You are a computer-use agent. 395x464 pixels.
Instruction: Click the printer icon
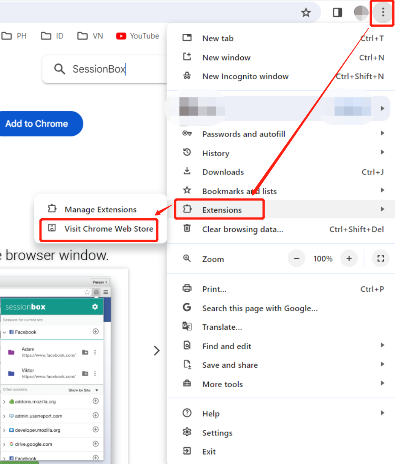(187, 288)
